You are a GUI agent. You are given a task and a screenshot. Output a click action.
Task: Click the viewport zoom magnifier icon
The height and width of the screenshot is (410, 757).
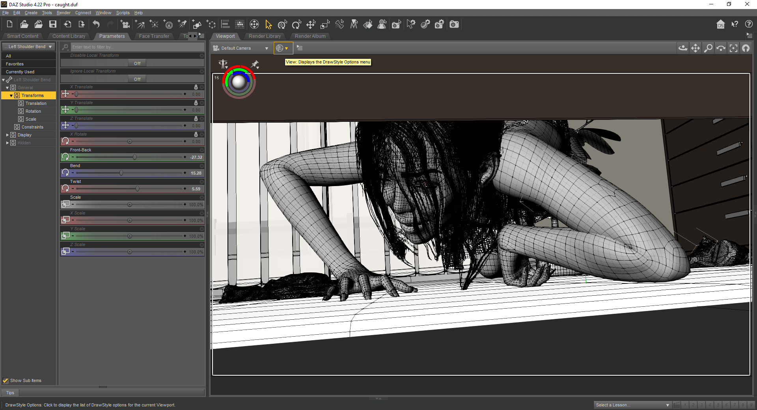click(708, 48)
